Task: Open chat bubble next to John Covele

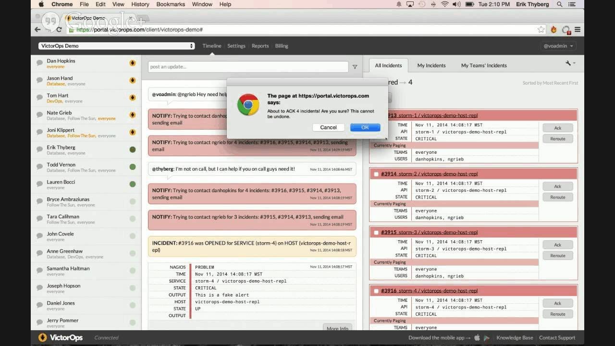Action: [40, 236]
